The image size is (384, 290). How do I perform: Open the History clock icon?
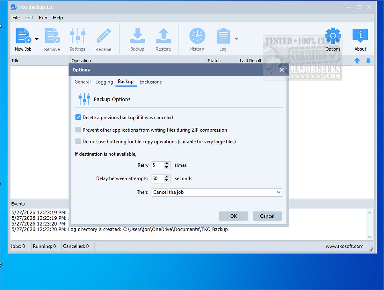[197, 36]
